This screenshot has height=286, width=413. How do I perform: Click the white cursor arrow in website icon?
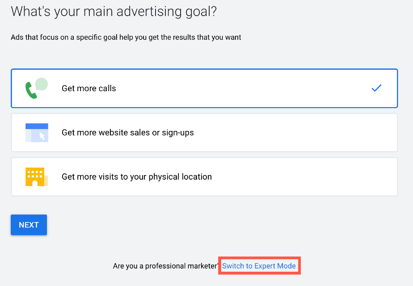(x=42, y=136)
